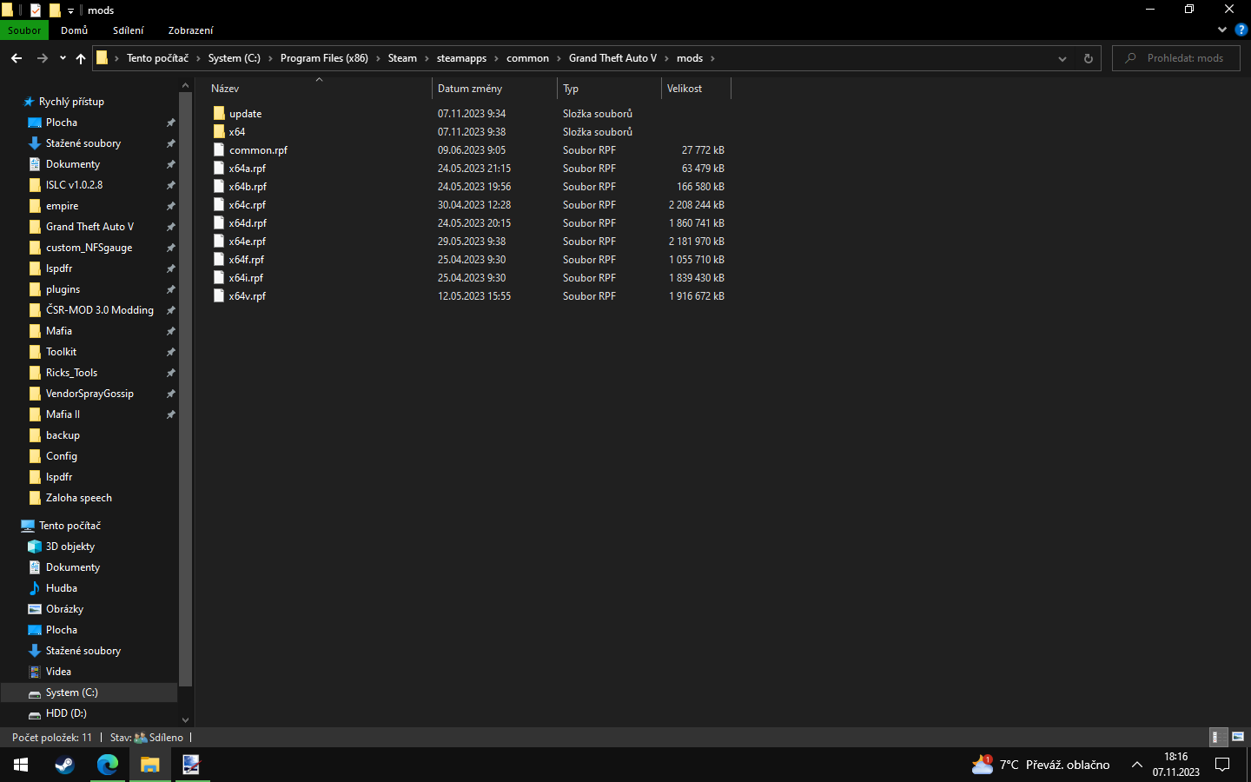Click the x64v.rpf file icon
1251x782 pixels.
219,296
